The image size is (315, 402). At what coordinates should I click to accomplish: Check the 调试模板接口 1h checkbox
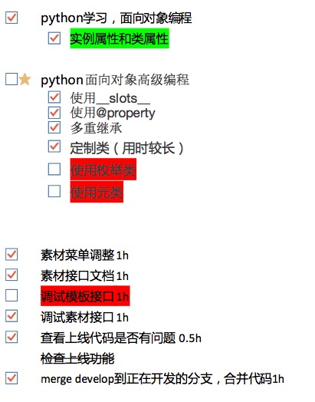click(11, 295)
